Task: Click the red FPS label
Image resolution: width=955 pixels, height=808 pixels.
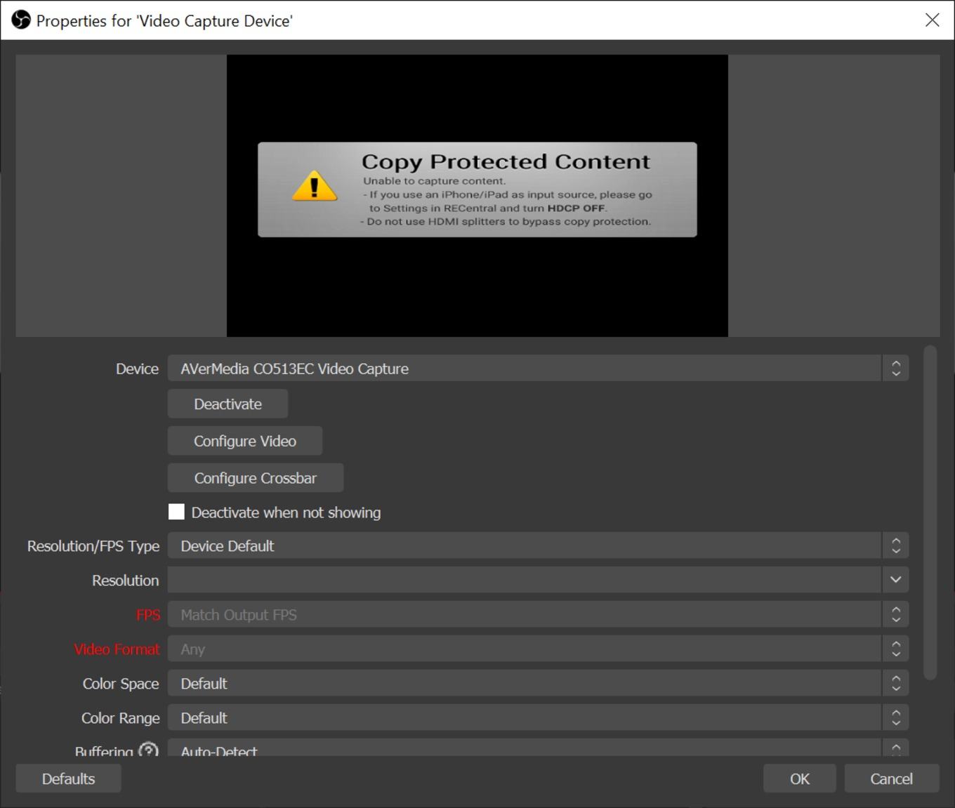Action: pyautogui.click(x=148, y=615)
